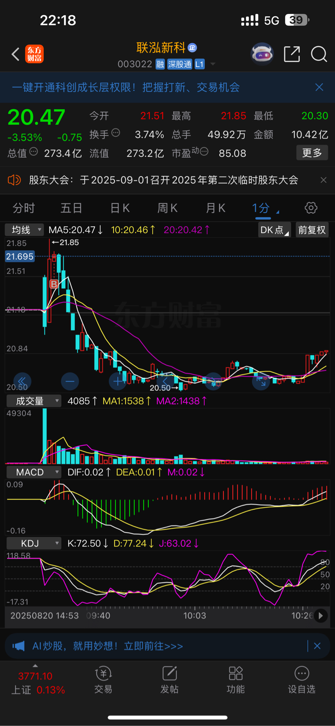Tap the 市盈 info icon

click(204, 152)
